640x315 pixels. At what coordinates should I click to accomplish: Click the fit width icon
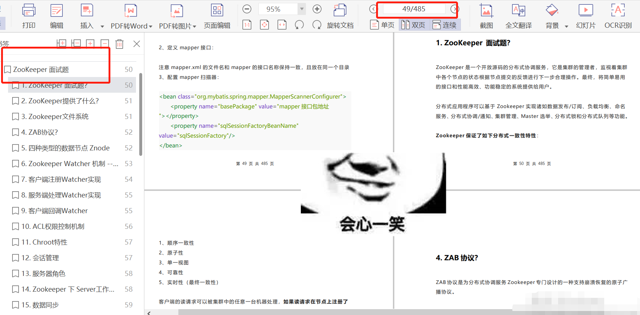point(282,25)
